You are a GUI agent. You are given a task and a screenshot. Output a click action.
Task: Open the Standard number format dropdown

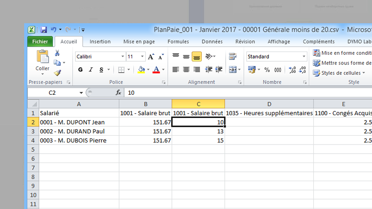coord(304,57)
